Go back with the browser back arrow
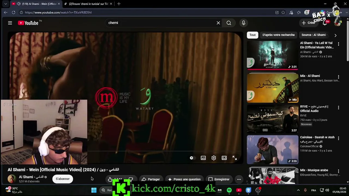Screen dimensions: 349x196 6,12
